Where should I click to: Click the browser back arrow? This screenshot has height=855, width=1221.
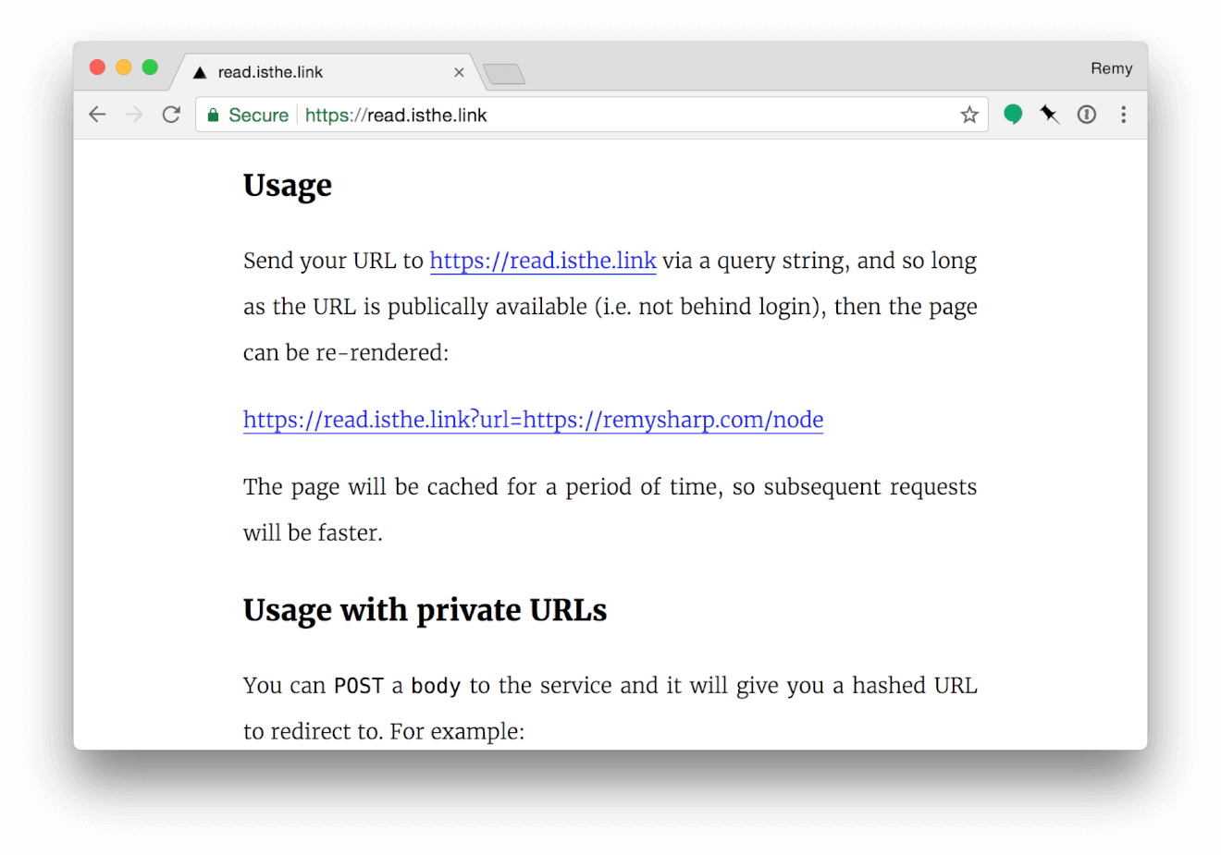(97, 115)
